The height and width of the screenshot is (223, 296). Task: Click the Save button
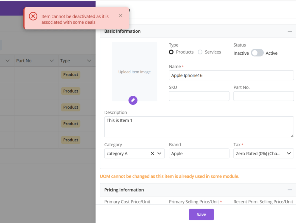(x=201, y=214)
